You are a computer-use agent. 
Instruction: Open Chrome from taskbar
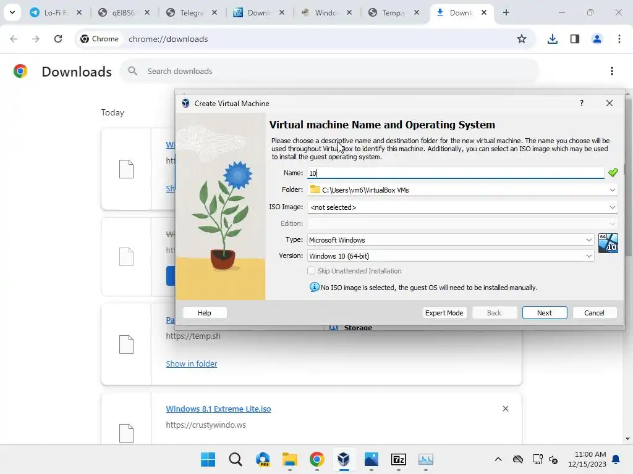[317, 459]
